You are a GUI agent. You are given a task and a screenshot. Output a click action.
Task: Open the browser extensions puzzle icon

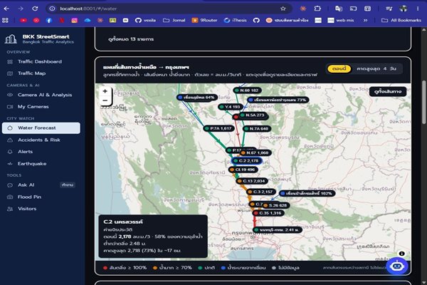(x=317, y=9)
